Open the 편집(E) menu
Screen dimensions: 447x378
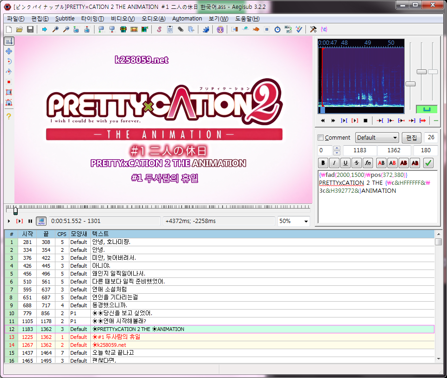[40, 19]
